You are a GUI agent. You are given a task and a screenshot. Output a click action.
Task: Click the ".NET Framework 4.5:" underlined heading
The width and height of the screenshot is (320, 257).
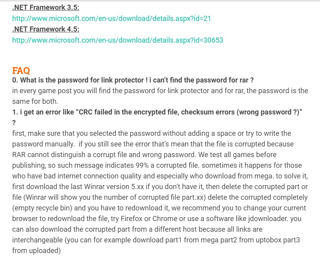click(46, 29)
